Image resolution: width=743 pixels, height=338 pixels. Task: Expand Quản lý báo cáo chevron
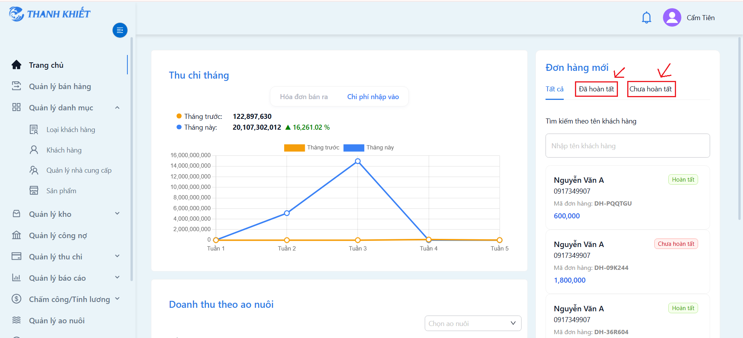(117, 278)
